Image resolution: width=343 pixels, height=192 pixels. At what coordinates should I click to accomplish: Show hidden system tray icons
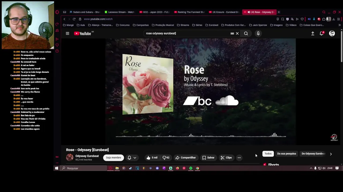point(311,168)
